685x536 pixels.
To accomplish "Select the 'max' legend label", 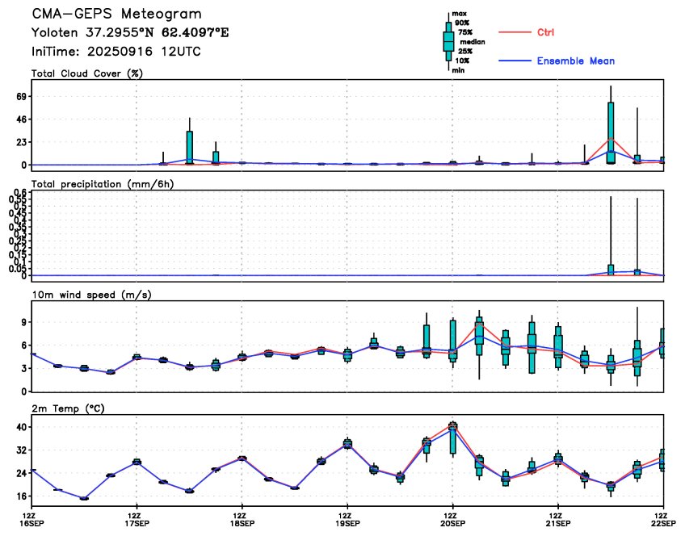I will click(459, 14).
